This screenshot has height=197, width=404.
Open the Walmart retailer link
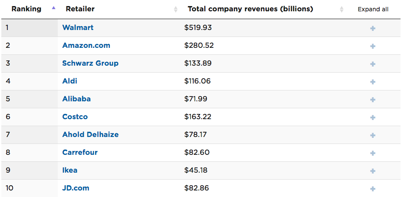[78, 27]
